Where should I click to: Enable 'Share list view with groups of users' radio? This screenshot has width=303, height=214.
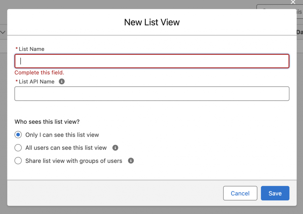pos(18,161)
